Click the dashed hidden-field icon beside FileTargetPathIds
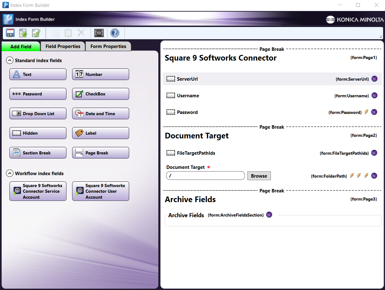This screenshot has height=290, width=385. point(171,153)
